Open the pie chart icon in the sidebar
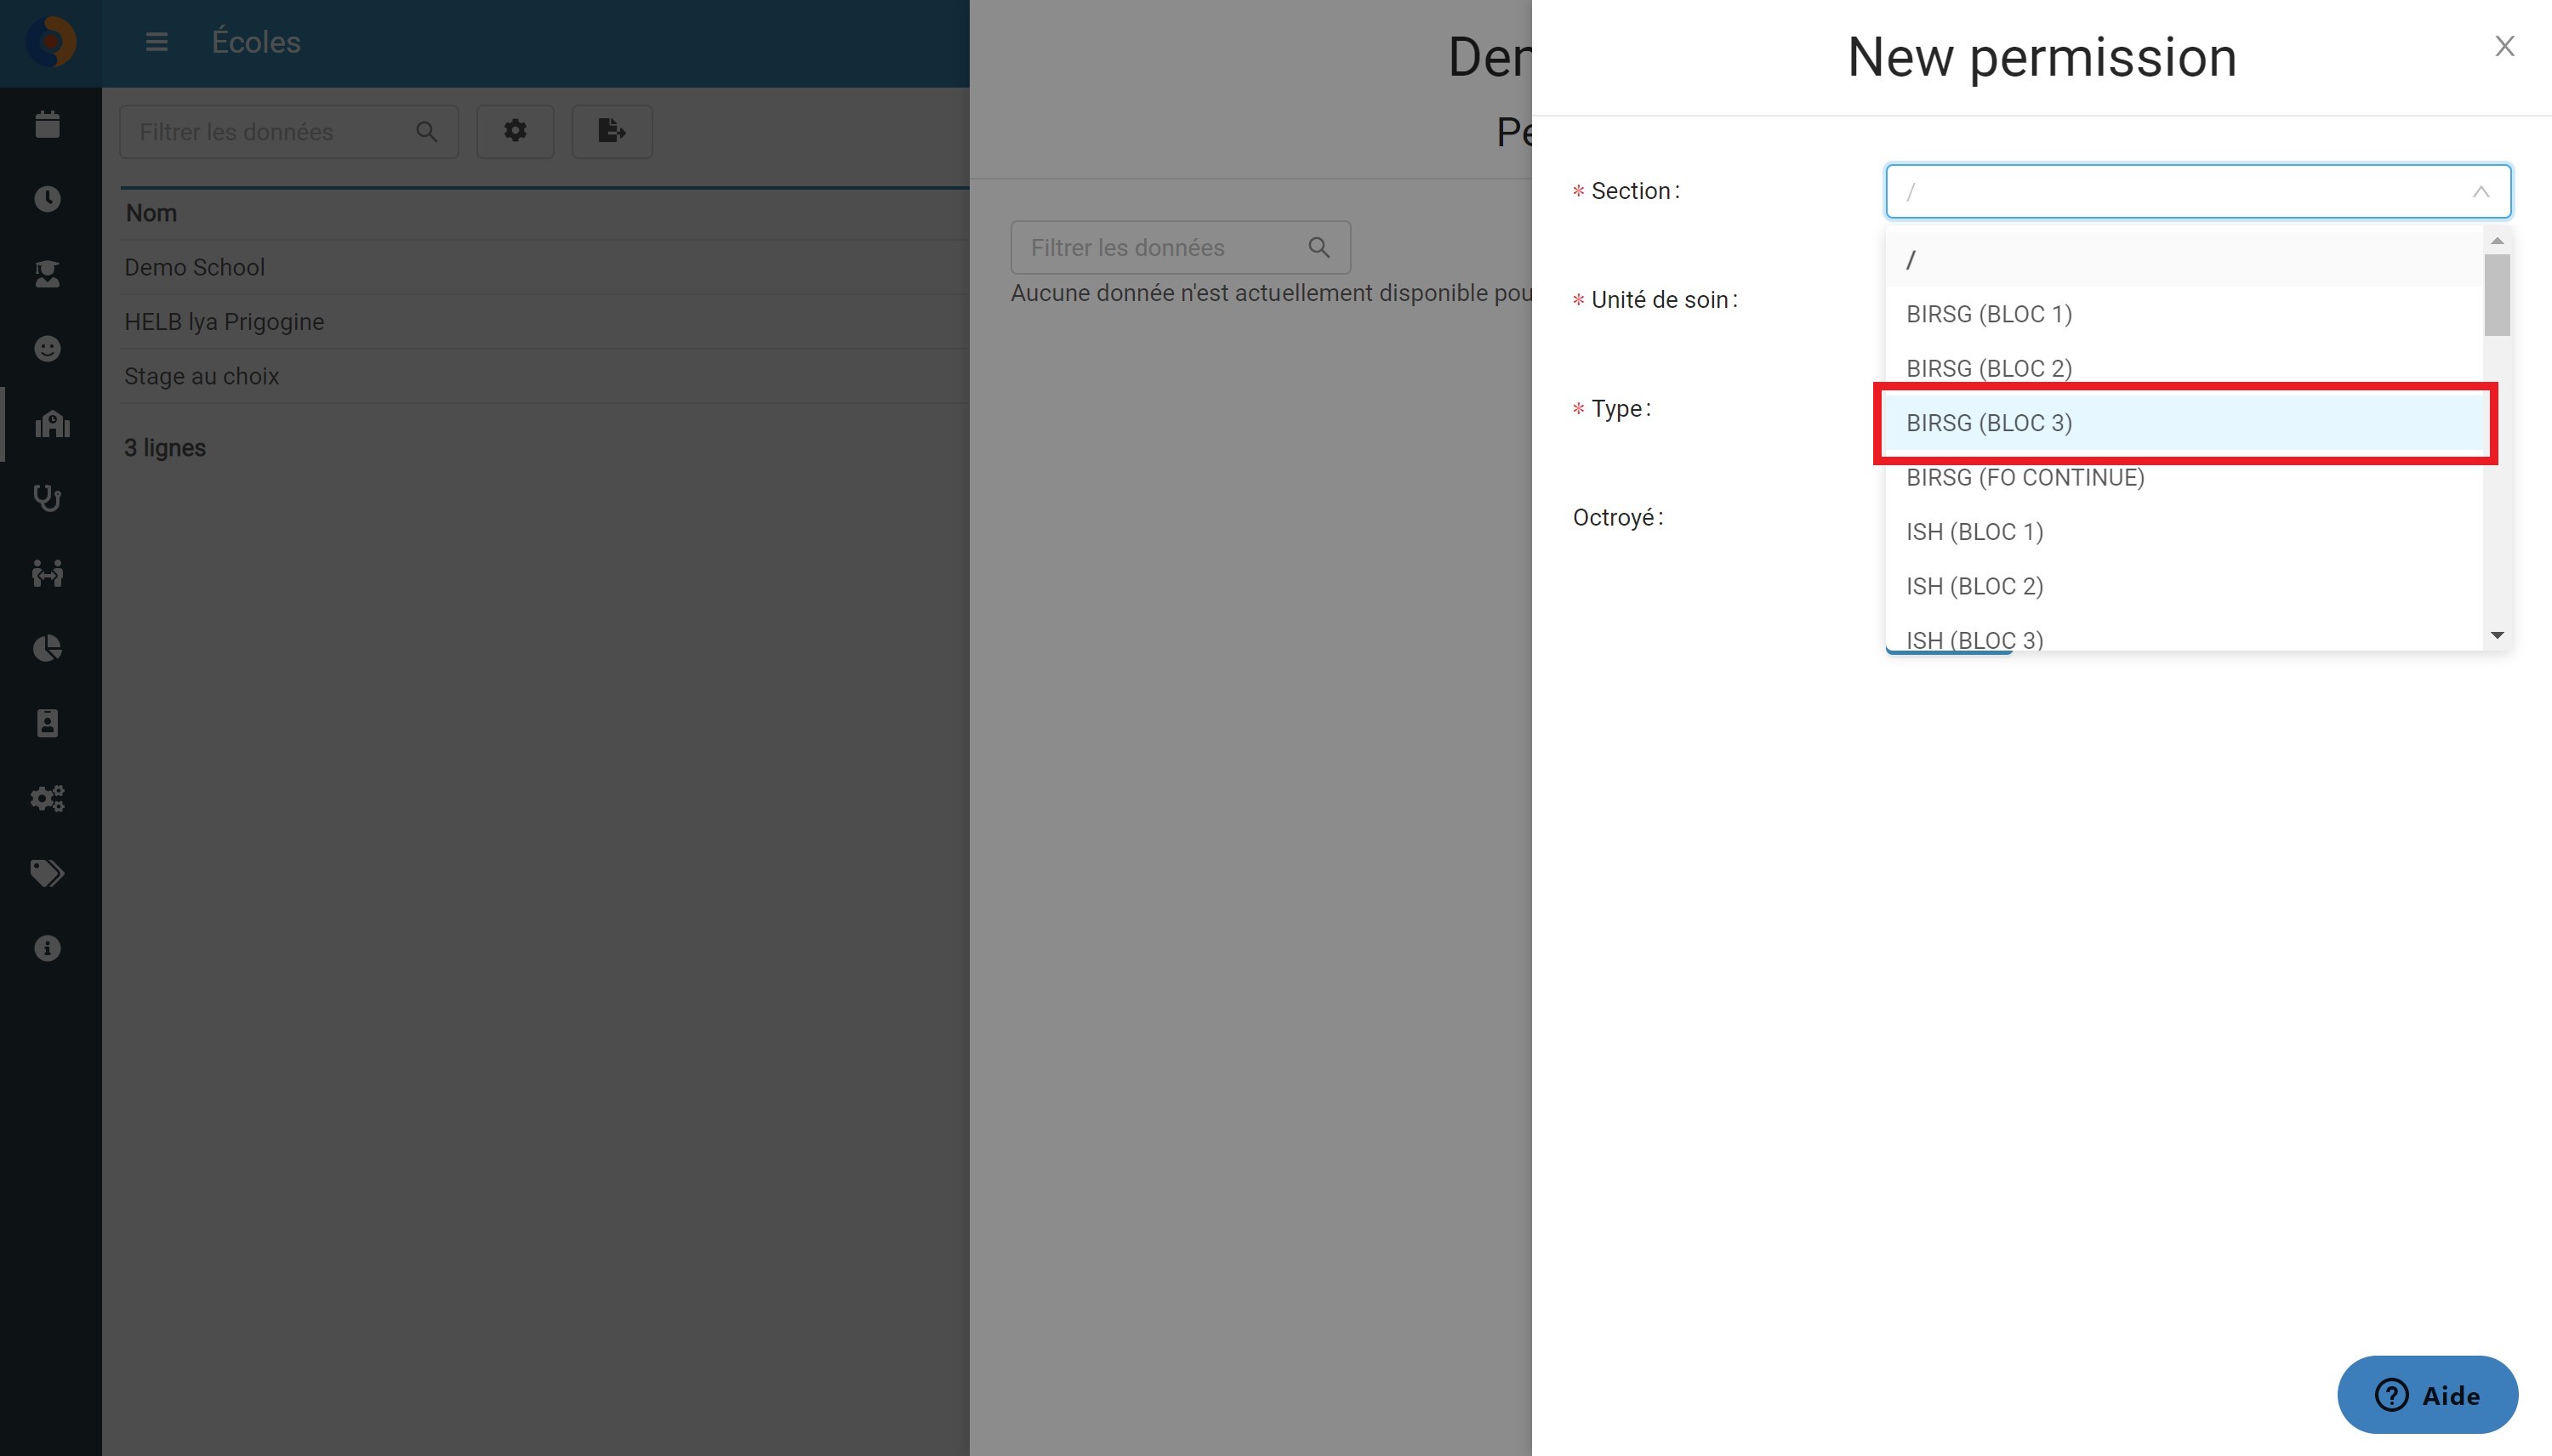 coord(47,648)
